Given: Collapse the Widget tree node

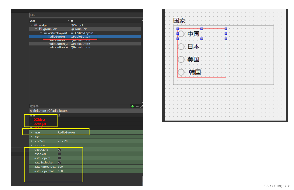Looking at the screenshot, I should (32, 25).
